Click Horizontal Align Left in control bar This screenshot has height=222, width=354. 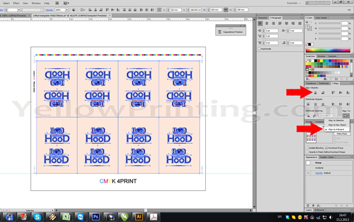(90, 10)
